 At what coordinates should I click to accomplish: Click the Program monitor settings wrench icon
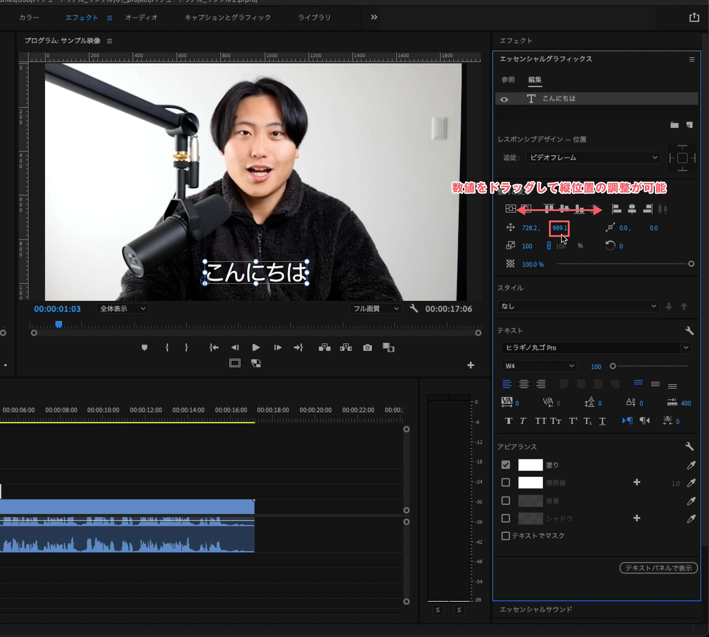pos(414,308)
